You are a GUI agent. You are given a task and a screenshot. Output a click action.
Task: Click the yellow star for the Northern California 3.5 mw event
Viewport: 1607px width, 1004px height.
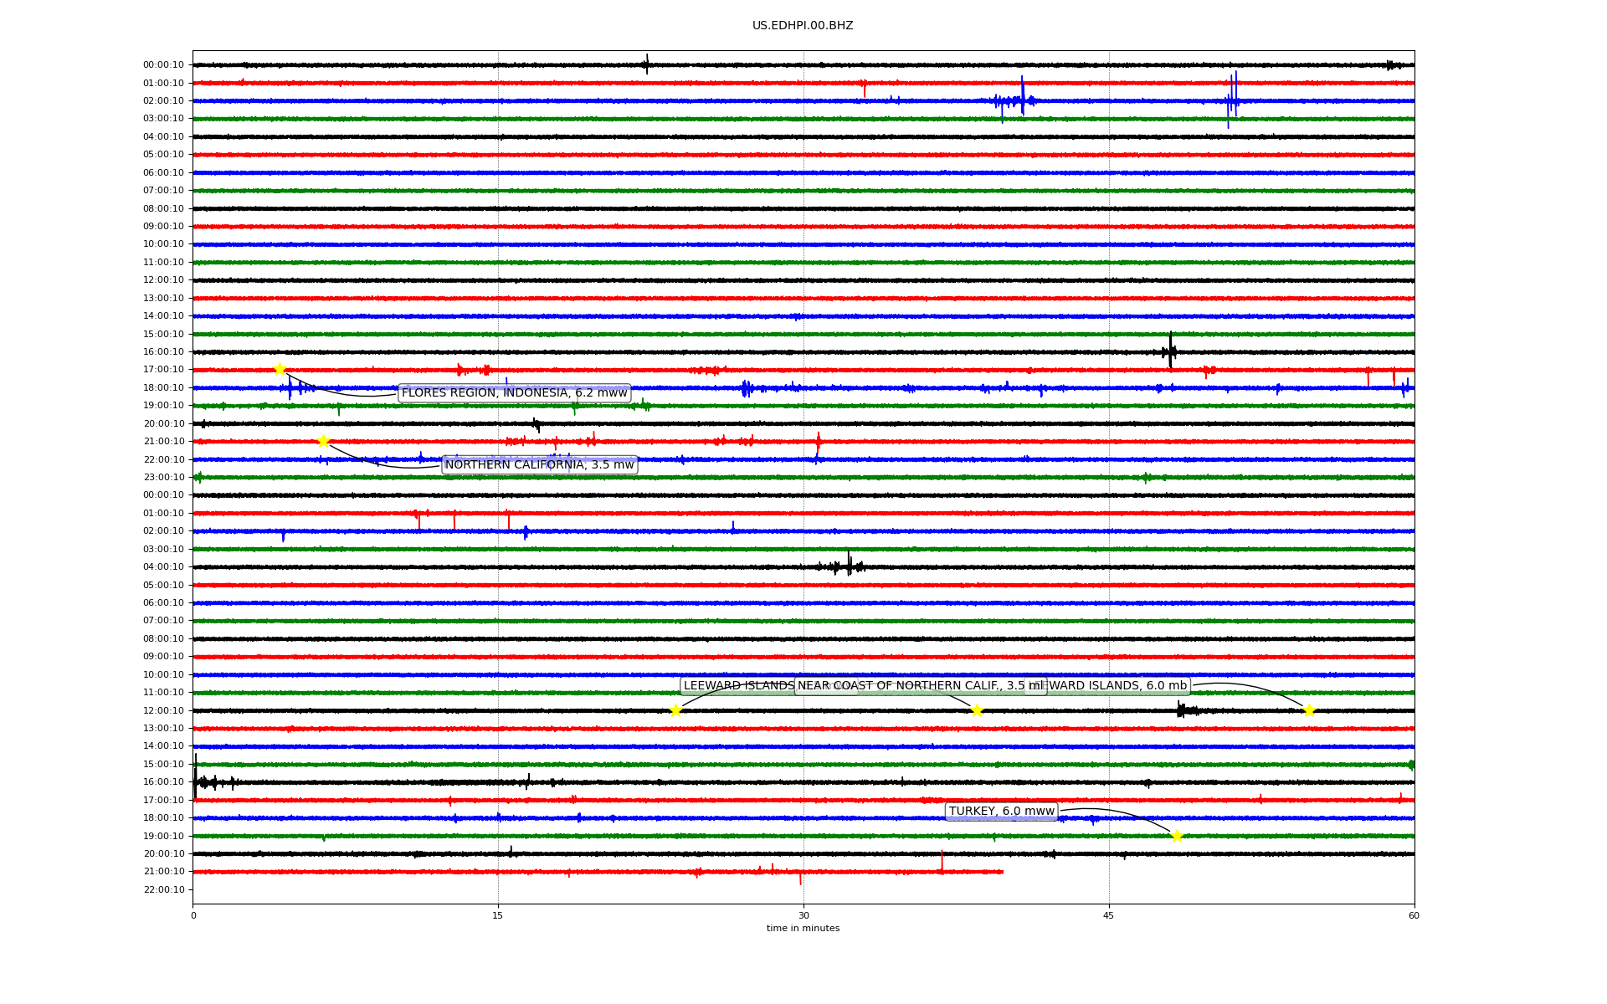point(323,442)
